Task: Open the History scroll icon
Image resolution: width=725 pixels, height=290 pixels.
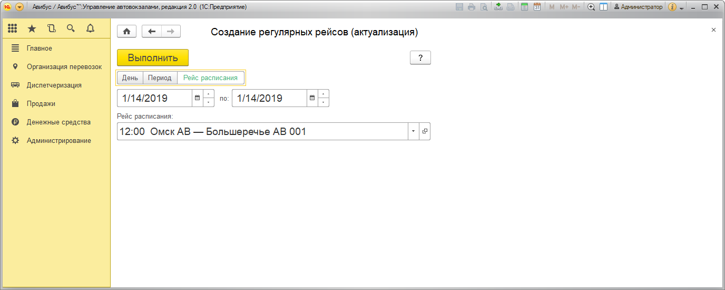Action: tap(51, 28)
